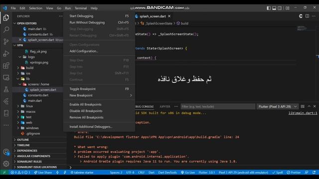
Task: Open Flutter (Pixel 3 API 29) debug session dropdown
Action: coord(278,106)
